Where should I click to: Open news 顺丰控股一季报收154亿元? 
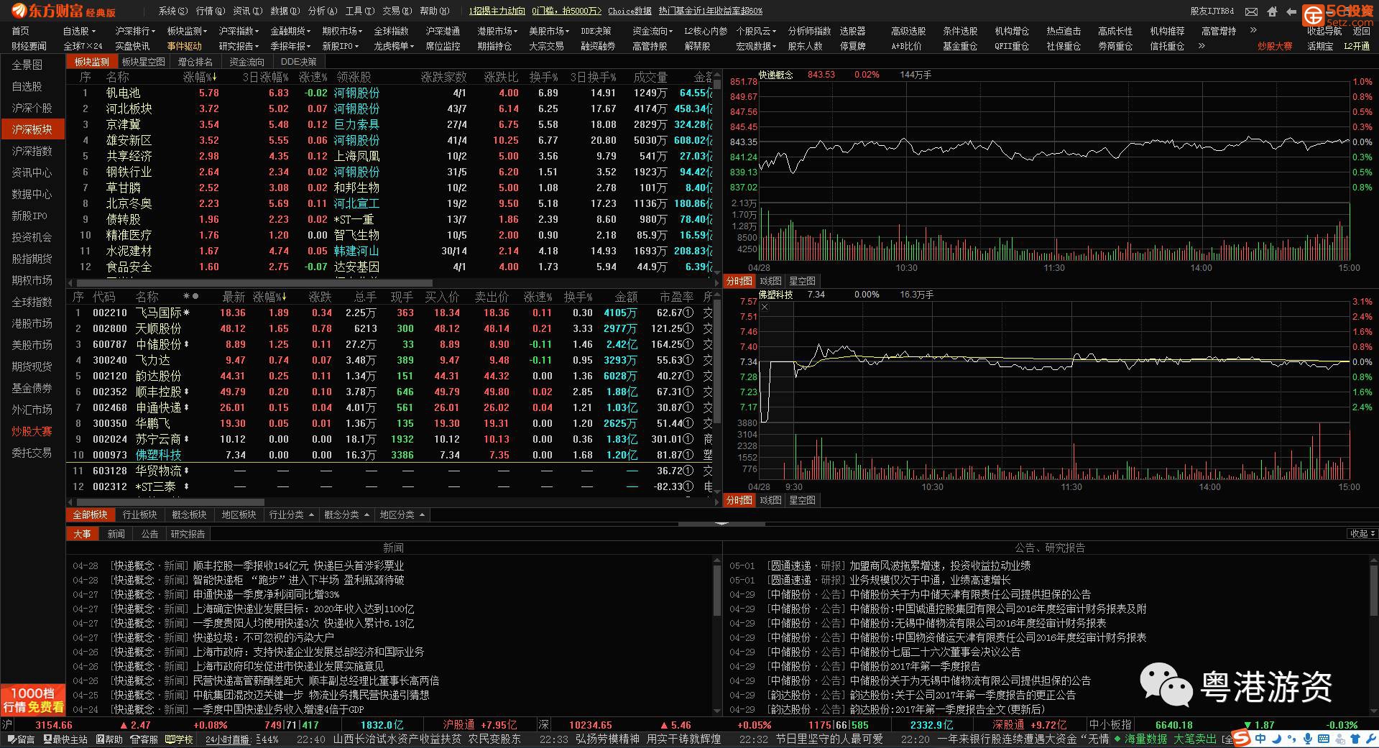tap(298, 566)
